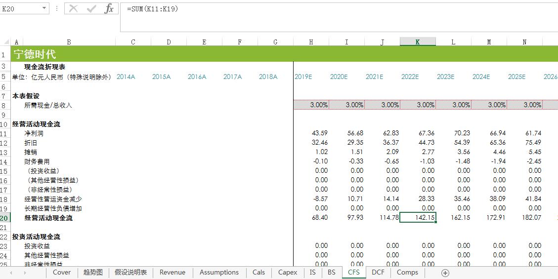558x279 pixels.
Task: Switch to the Cover sheet tab
Action: 62,273
